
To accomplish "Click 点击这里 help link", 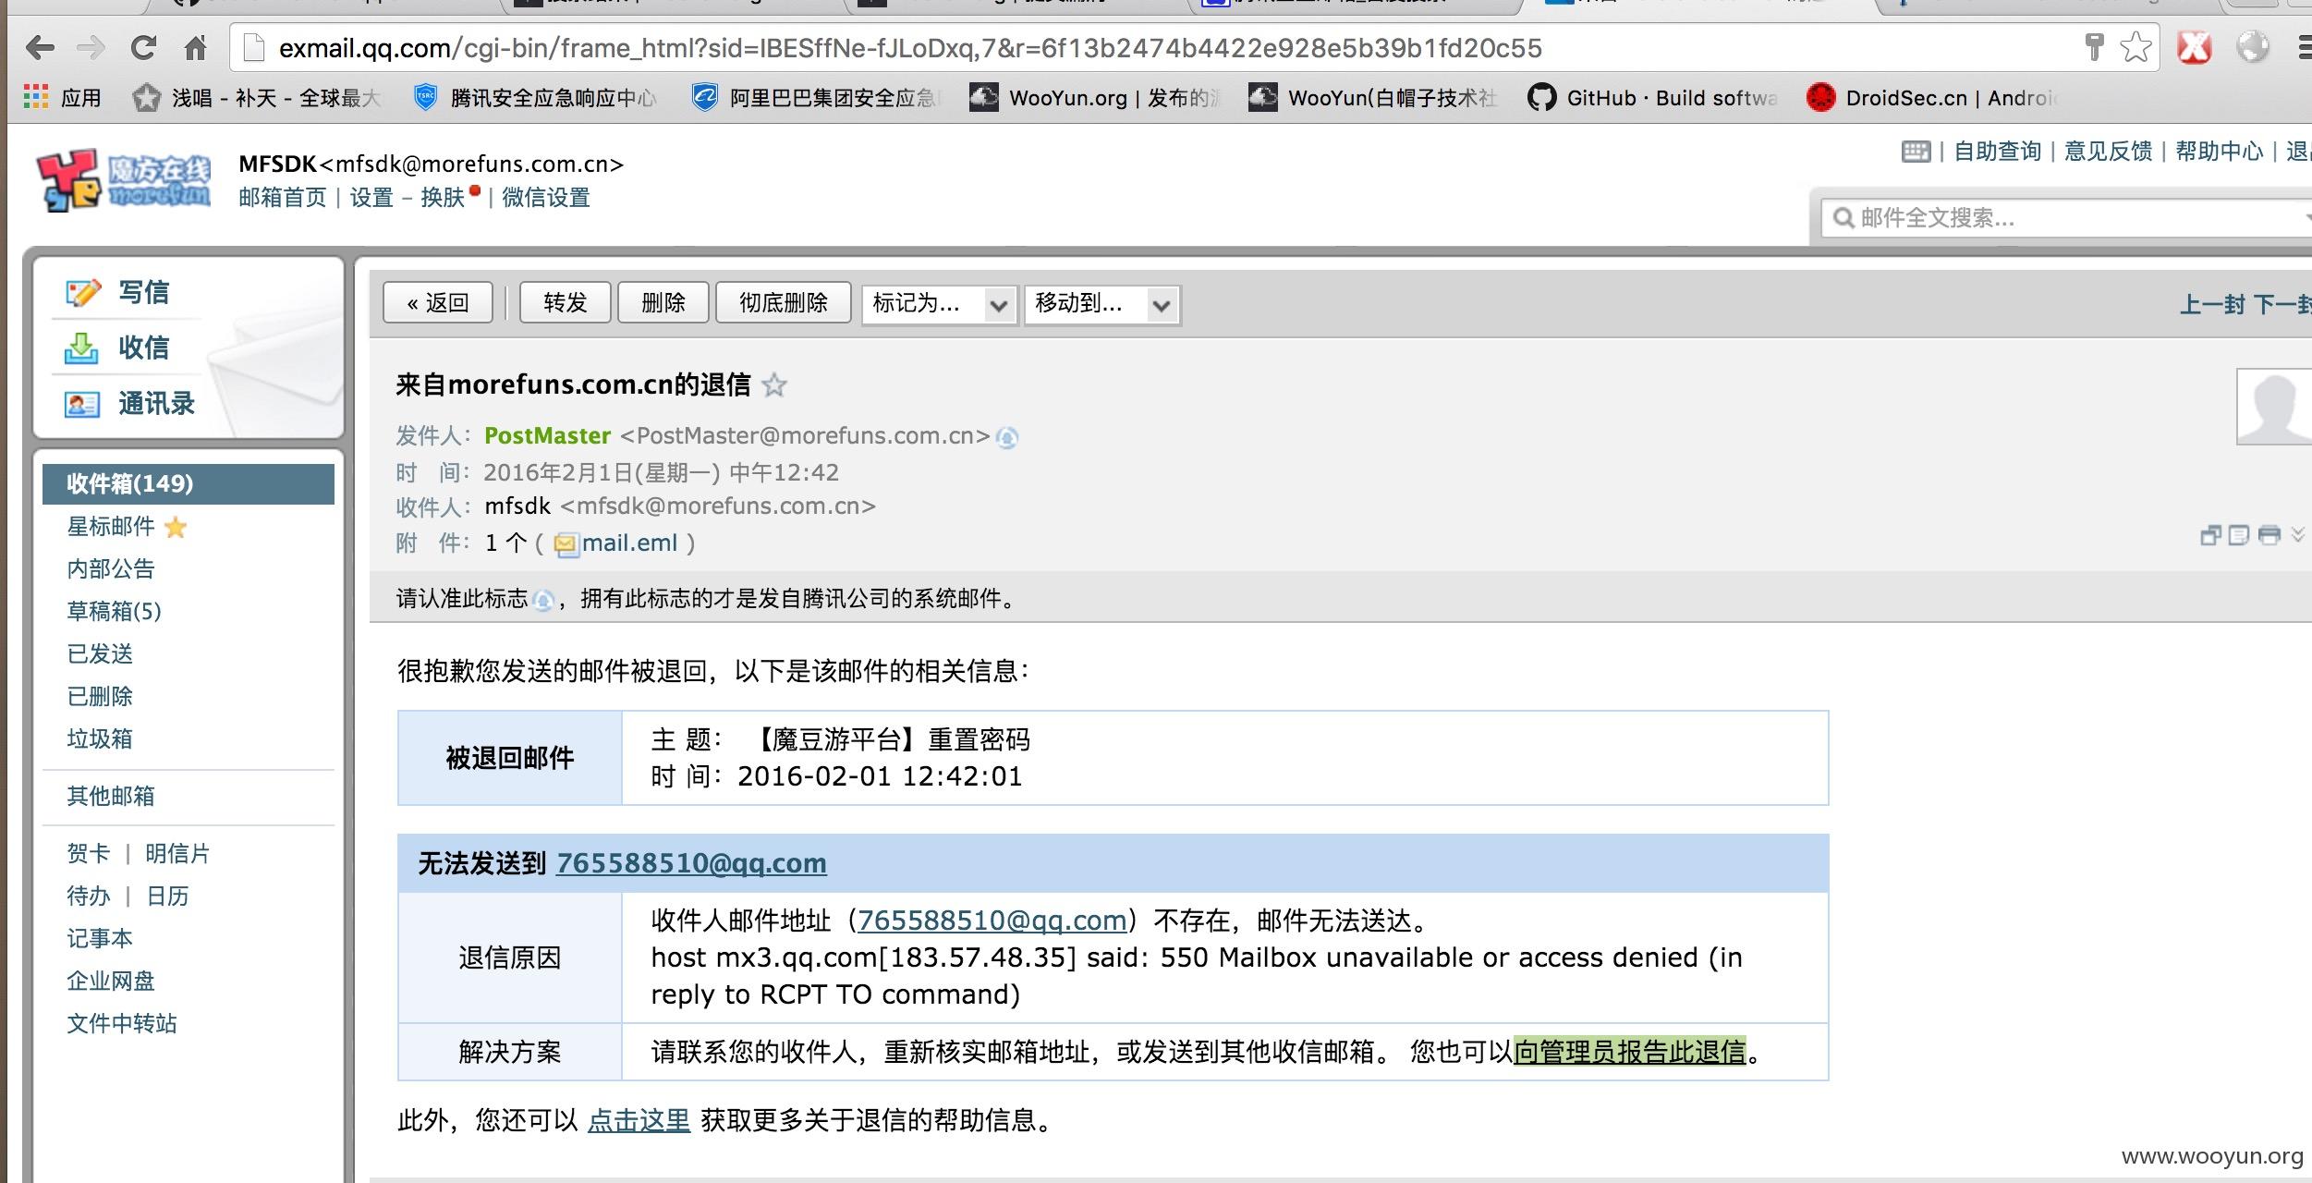I will point(639,1121).
